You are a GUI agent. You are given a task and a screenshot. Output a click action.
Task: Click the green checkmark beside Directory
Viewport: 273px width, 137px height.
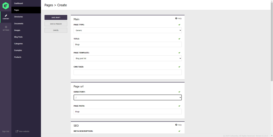point(179,92)
